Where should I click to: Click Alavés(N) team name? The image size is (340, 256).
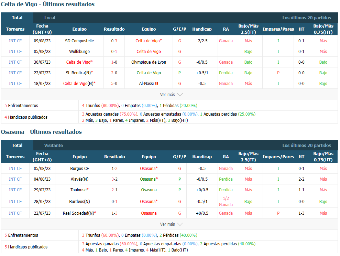79,179
